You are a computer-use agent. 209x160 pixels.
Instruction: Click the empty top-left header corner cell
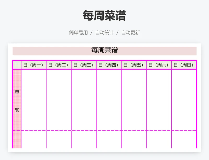click(17, 65)
